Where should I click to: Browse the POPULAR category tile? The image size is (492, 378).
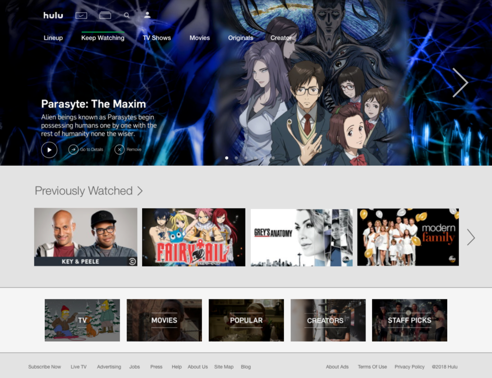(246, 320)
